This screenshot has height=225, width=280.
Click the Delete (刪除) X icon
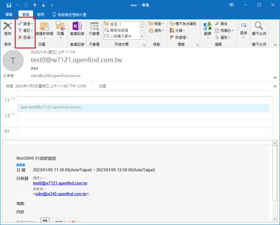8,26
